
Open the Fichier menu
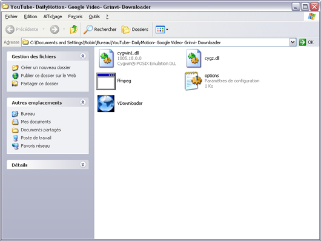click(12, 16)
